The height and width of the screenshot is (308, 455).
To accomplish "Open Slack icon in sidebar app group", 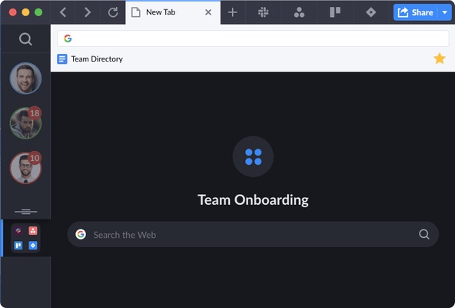I will pos(18,231).
